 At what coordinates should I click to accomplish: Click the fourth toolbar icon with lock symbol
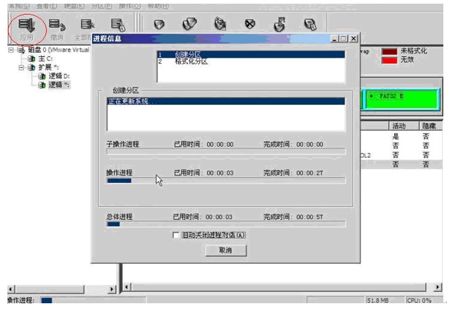[x=117, y=25]
